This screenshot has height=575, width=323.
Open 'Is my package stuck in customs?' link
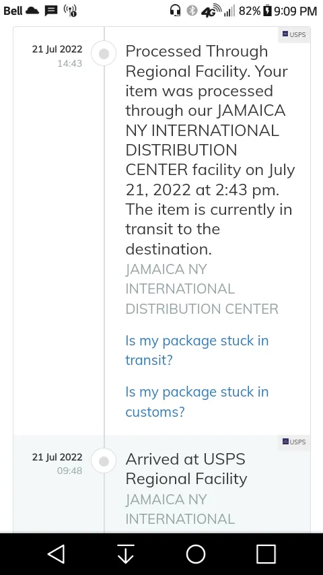[197, 401]
